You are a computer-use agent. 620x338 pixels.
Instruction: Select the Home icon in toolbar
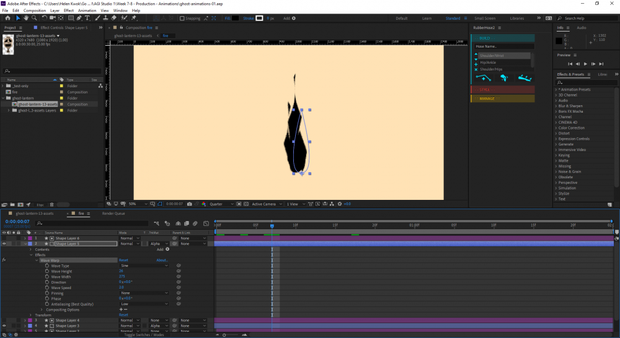coord(7,18)
